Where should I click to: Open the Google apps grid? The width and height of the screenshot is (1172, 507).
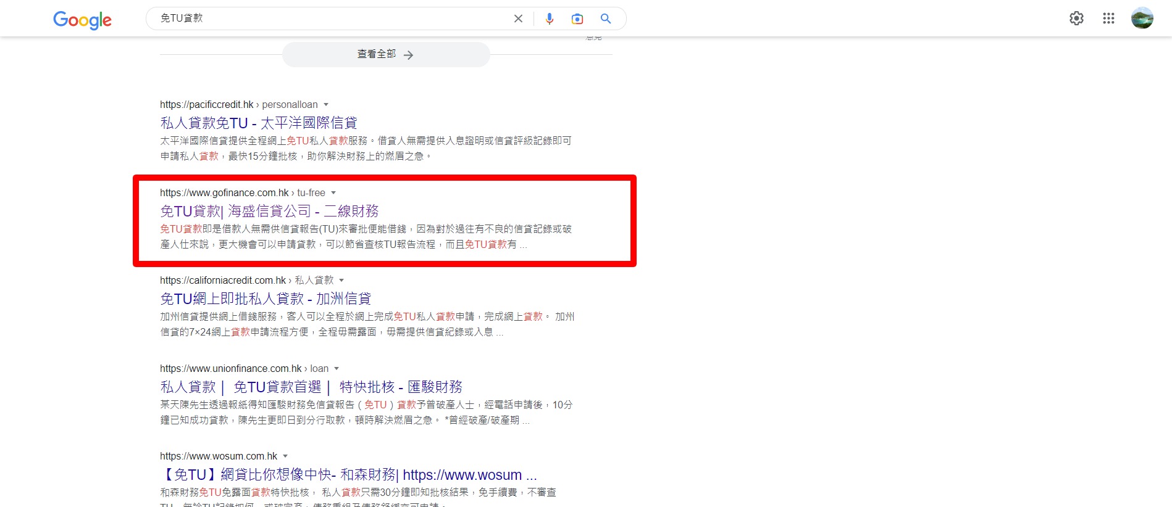(1108, 19)
